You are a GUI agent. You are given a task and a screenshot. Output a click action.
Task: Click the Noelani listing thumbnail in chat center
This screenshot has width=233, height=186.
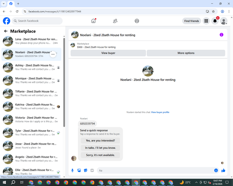pyautogui.click(x=148, y=71)
